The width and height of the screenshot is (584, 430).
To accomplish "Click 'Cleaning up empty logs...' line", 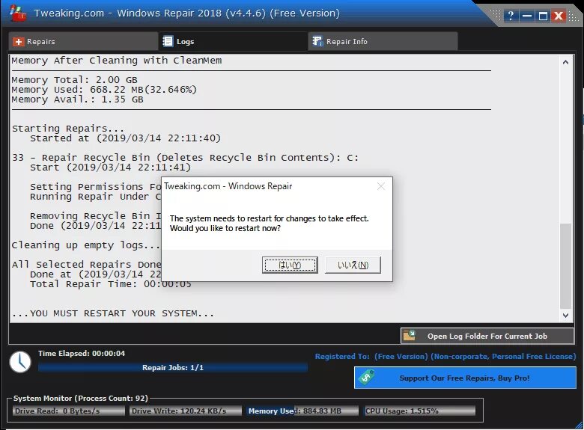I will coord(86,245).
